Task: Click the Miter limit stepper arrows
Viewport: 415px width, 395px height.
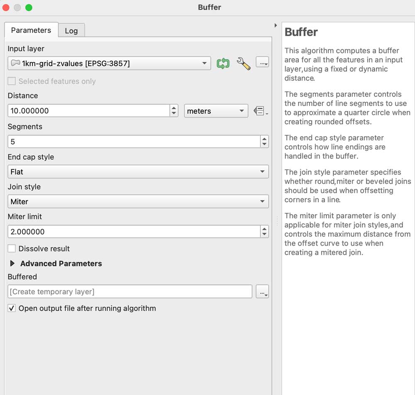Action: pos(264,232)
